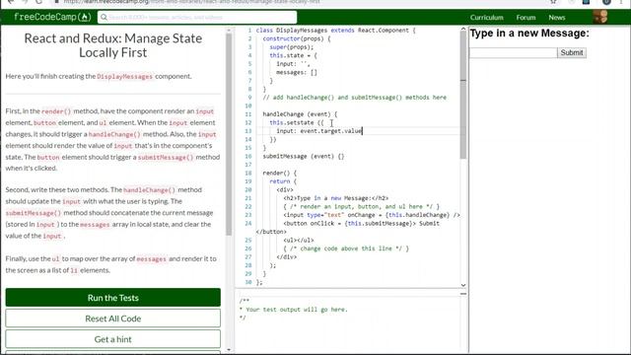Collapse the console pane minus icon
The image size is (631, 355).
(x=463, y=294)
